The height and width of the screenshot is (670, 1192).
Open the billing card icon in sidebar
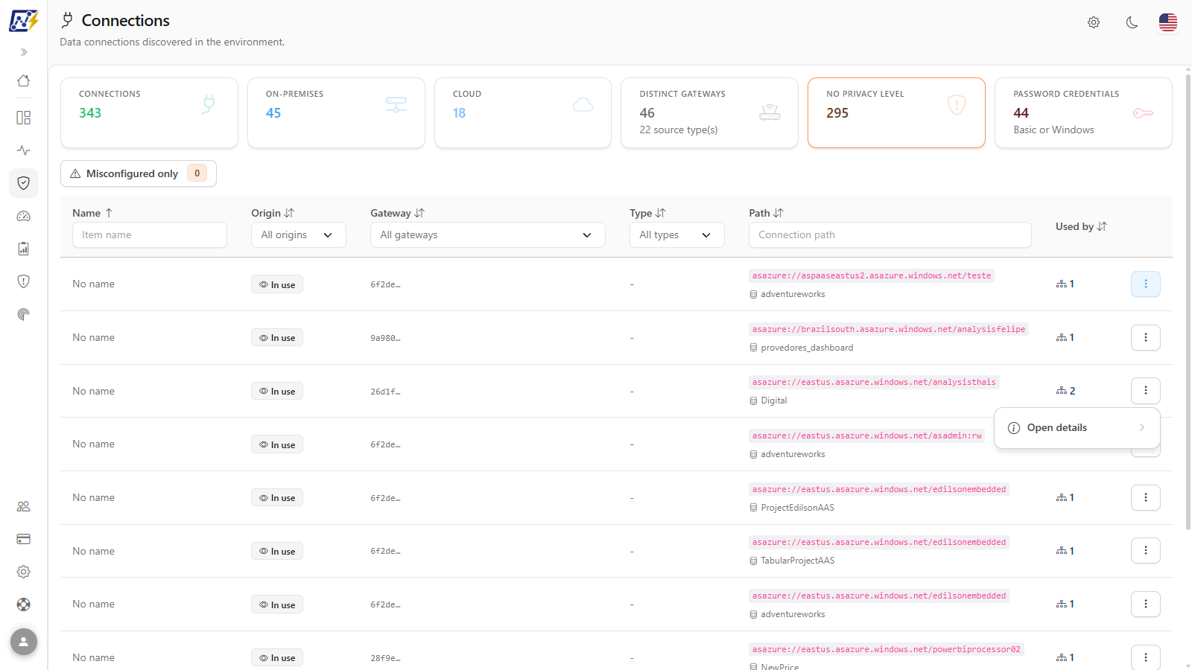tap(24, 539)
